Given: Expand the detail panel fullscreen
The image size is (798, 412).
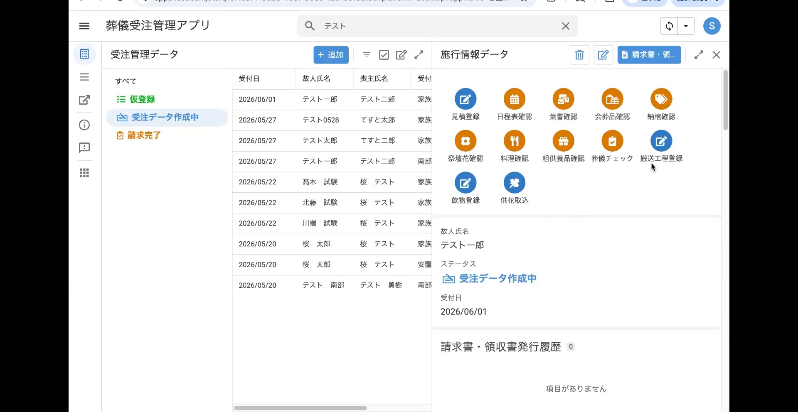Looking at the screenshot, I should [699, 55].
